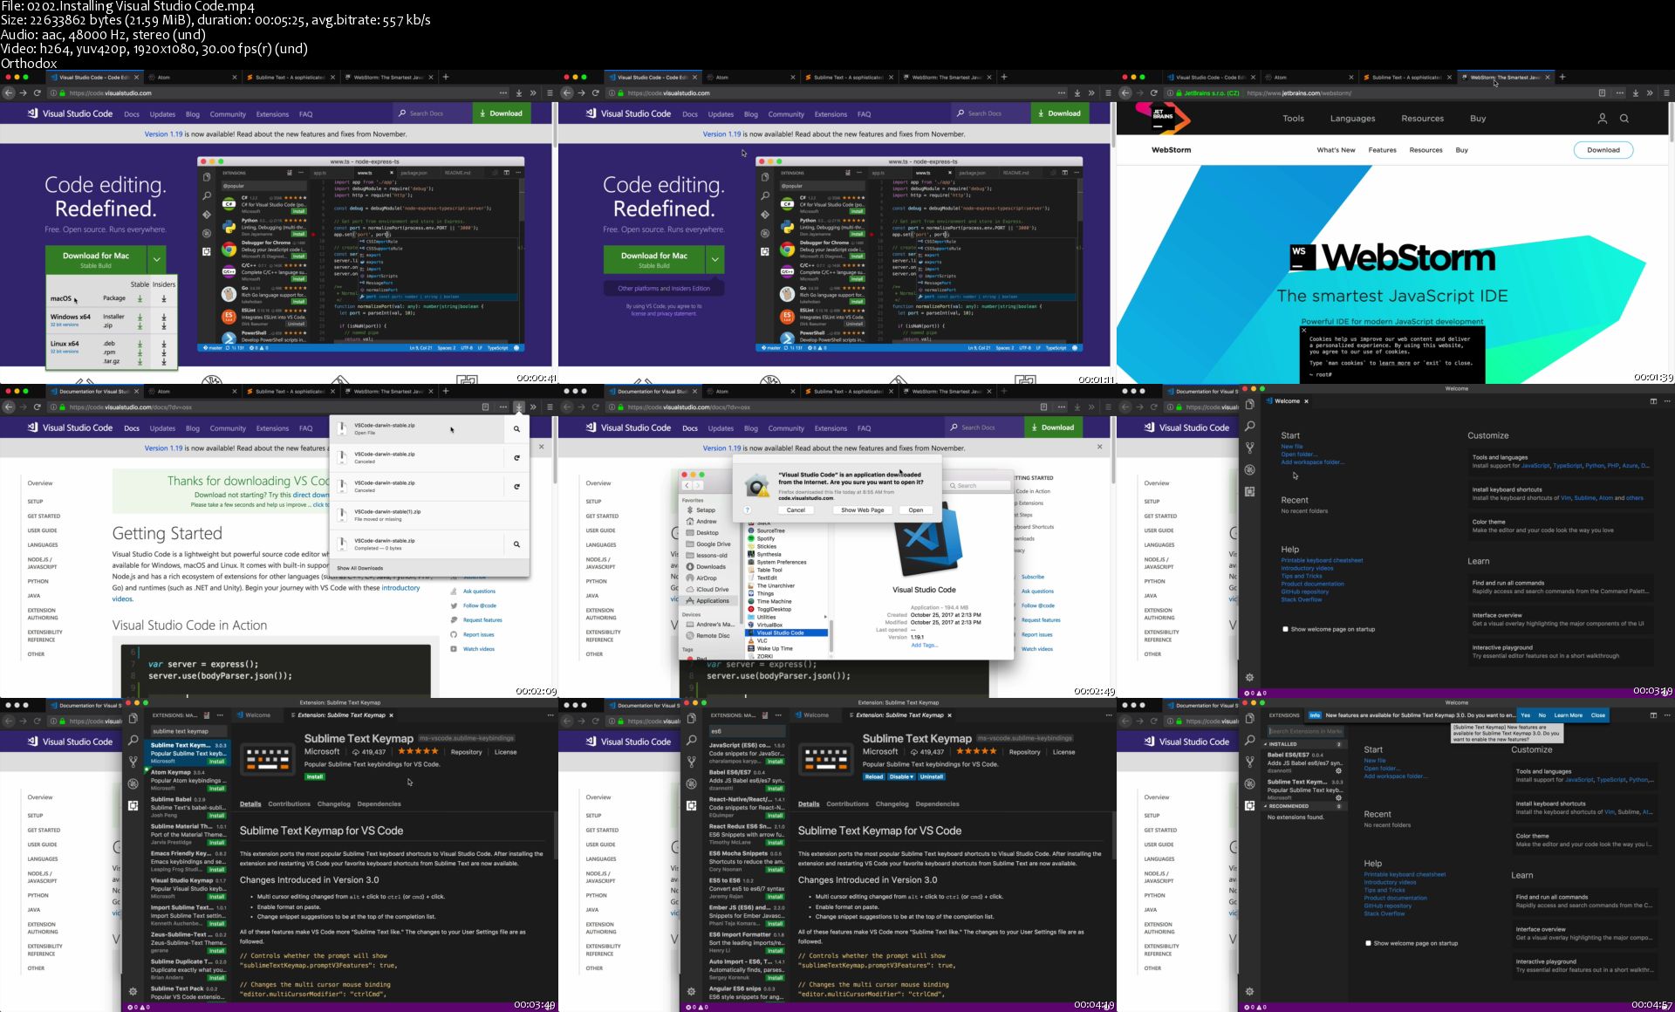The image size is (1675, 1012).
Task: Click Reload button for Sublime Text Keymap
Action: 874,776
